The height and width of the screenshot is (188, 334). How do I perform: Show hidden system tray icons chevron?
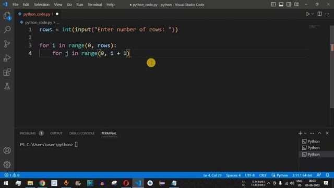pyautogui.click(x=269, y=183)
